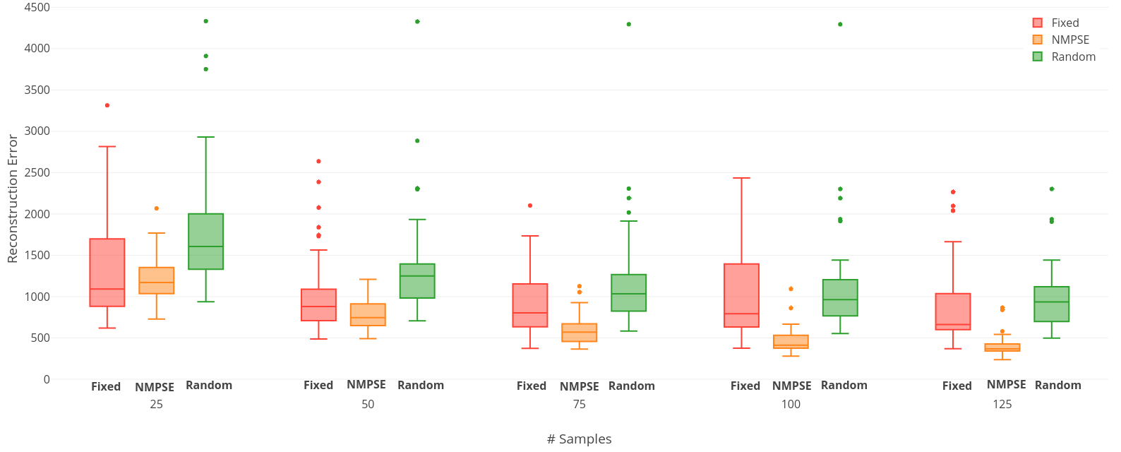The height and width of the screenshot is (452, 1121).
Task: Click the NMPSE outlier at 25 samples
Action: [x=157, y=208]
